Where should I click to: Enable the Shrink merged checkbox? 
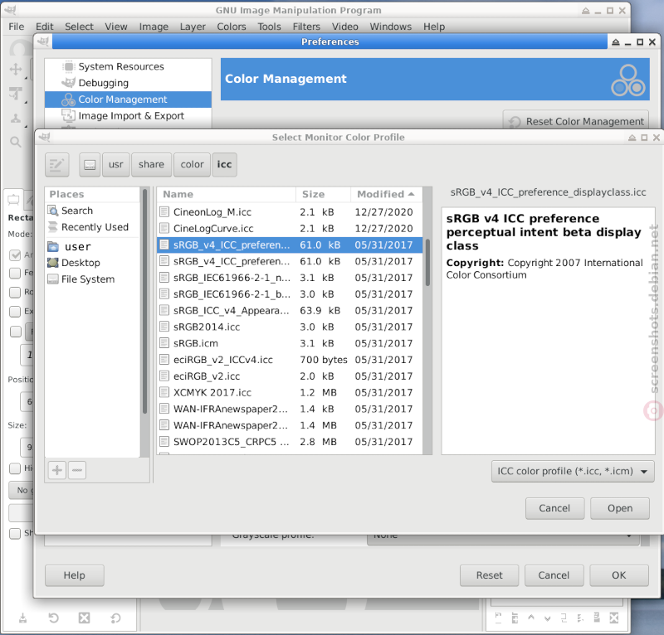(15, 533)
